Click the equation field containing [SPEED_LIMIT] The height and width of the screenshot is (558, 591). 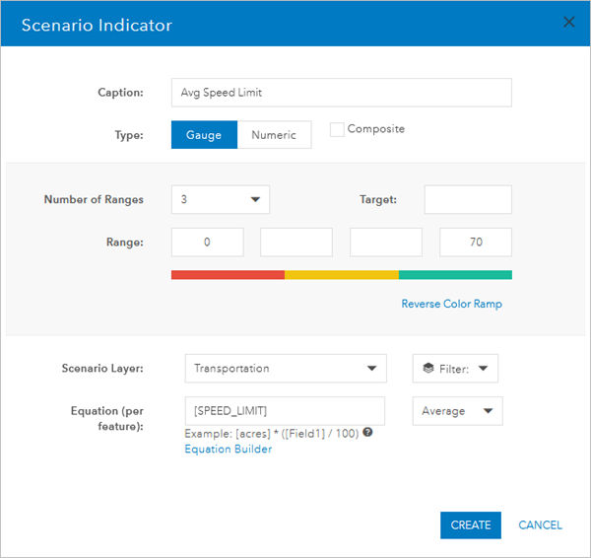point(285,410)
